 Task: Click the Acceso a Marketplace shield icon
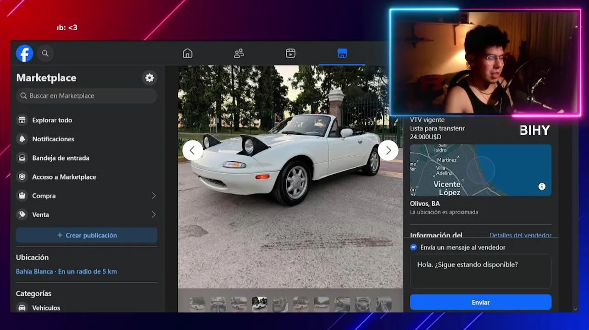[22, 177]
